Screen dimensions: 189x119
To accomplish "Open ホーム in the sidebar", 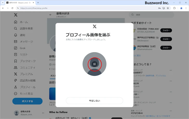I will click(21, 22).
